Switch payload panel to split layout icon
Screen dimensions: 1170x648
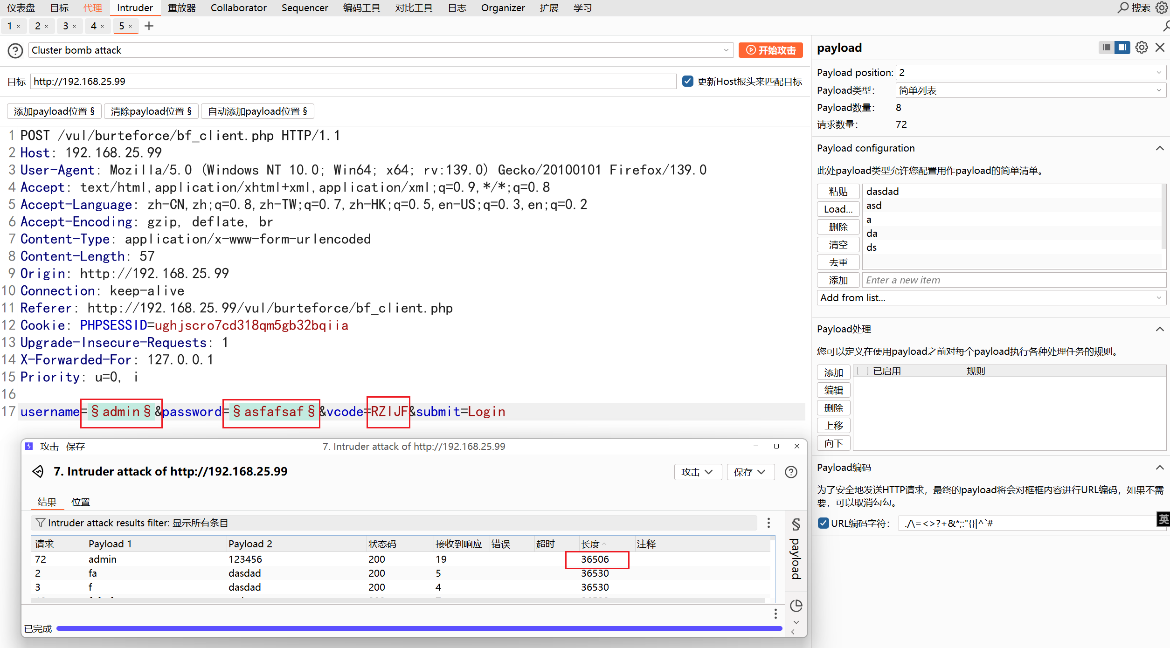click(1122, 48)
